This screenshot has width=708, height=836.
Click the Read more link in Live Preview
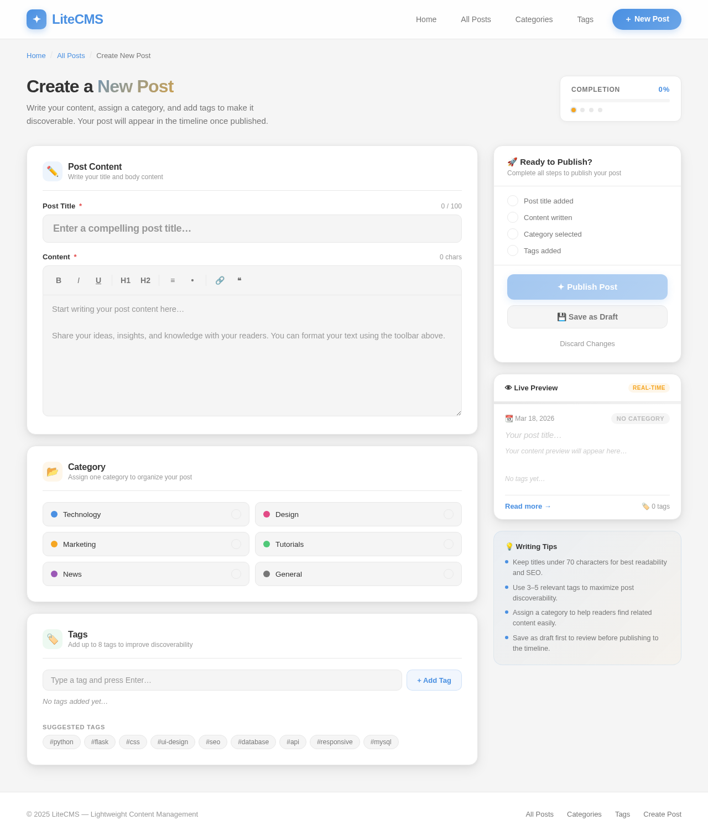click(x=528, y=506)
